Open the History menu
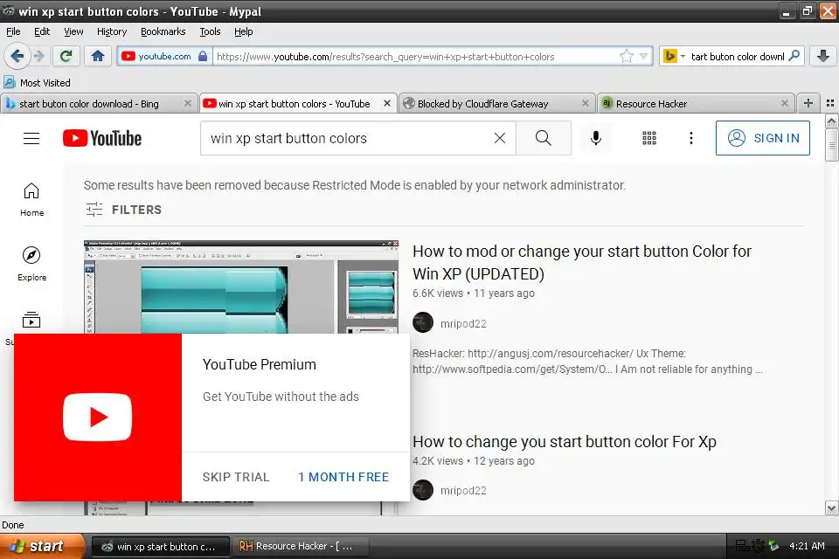Image resolution: width=839 pixels, height=559 pixels. [x=112, y=31]
